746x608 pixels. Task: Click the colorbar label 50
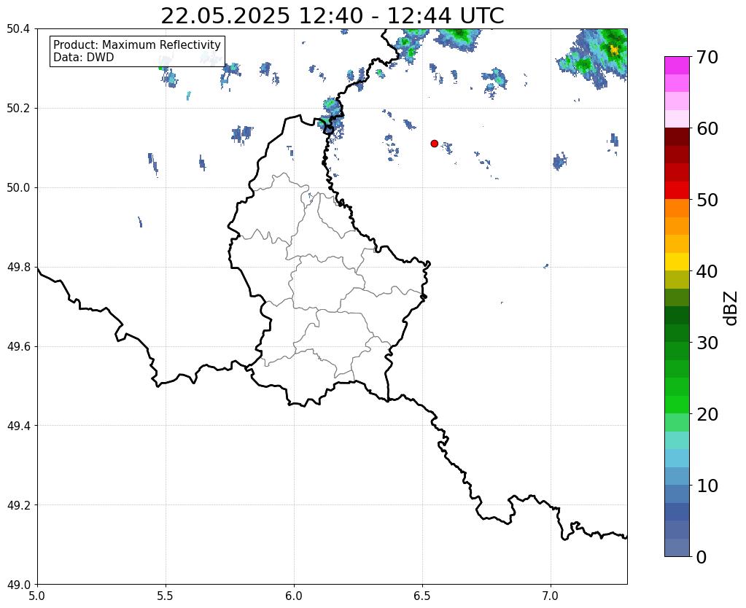coord(707,200)
